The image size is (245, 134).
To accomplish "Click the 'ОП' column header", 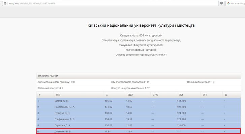I will tap(205, 95).
